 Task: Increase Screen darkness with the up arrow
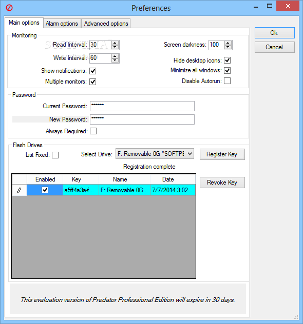[x=228, y=43]
